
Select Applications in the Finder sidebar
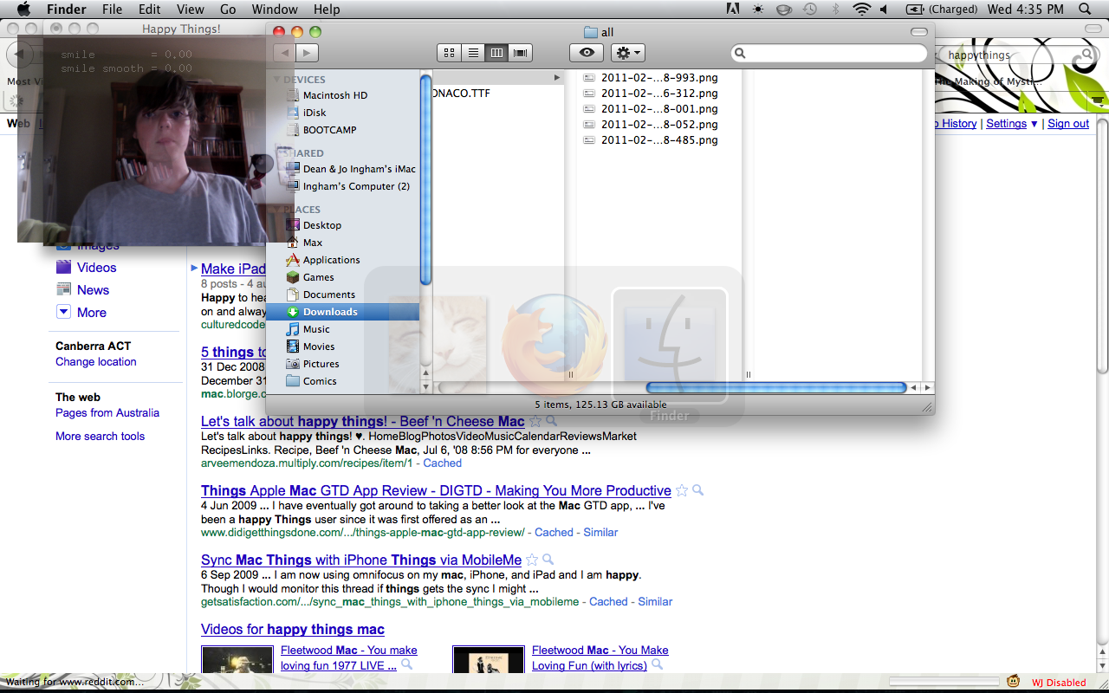pyautogui.click(x=331, y=260)
